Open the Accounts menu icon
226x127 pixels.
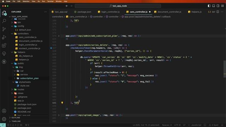(4, 111)
